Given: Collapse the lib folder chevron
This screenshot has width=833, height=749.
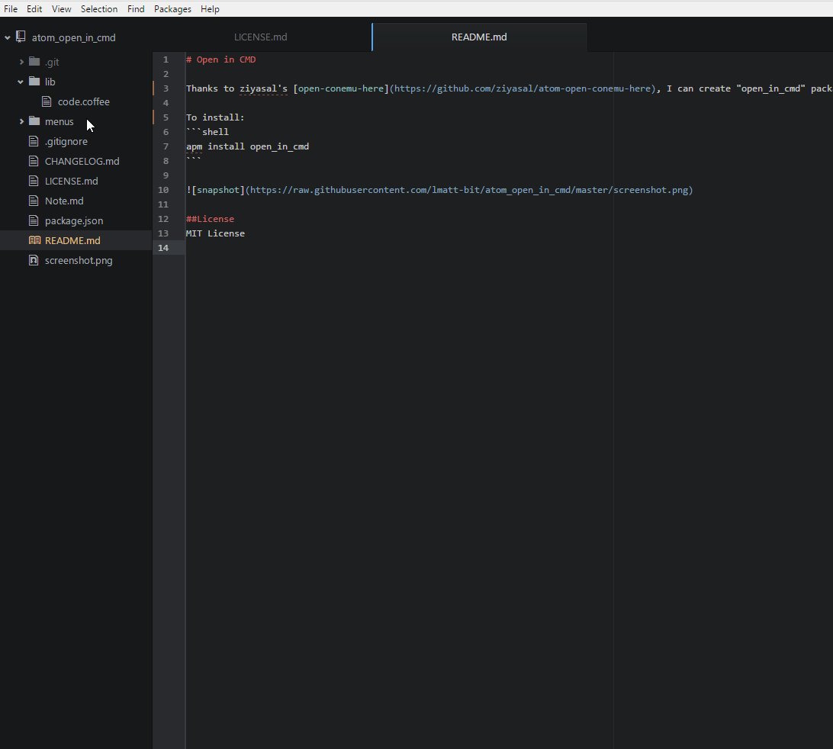Looking at the screenshot, I should pos(21,82).
